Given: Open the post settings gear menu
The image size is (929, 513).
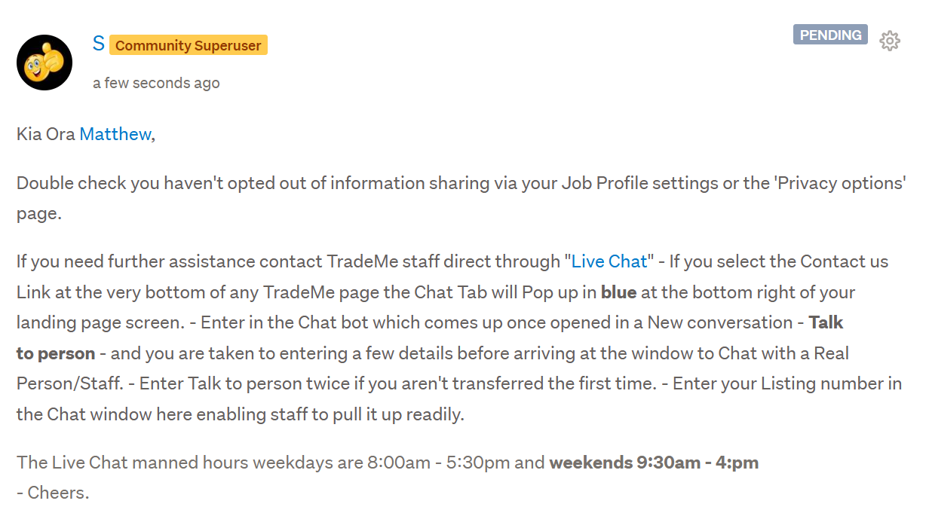Looking at the screenshot, I should (x=890, y=41).
